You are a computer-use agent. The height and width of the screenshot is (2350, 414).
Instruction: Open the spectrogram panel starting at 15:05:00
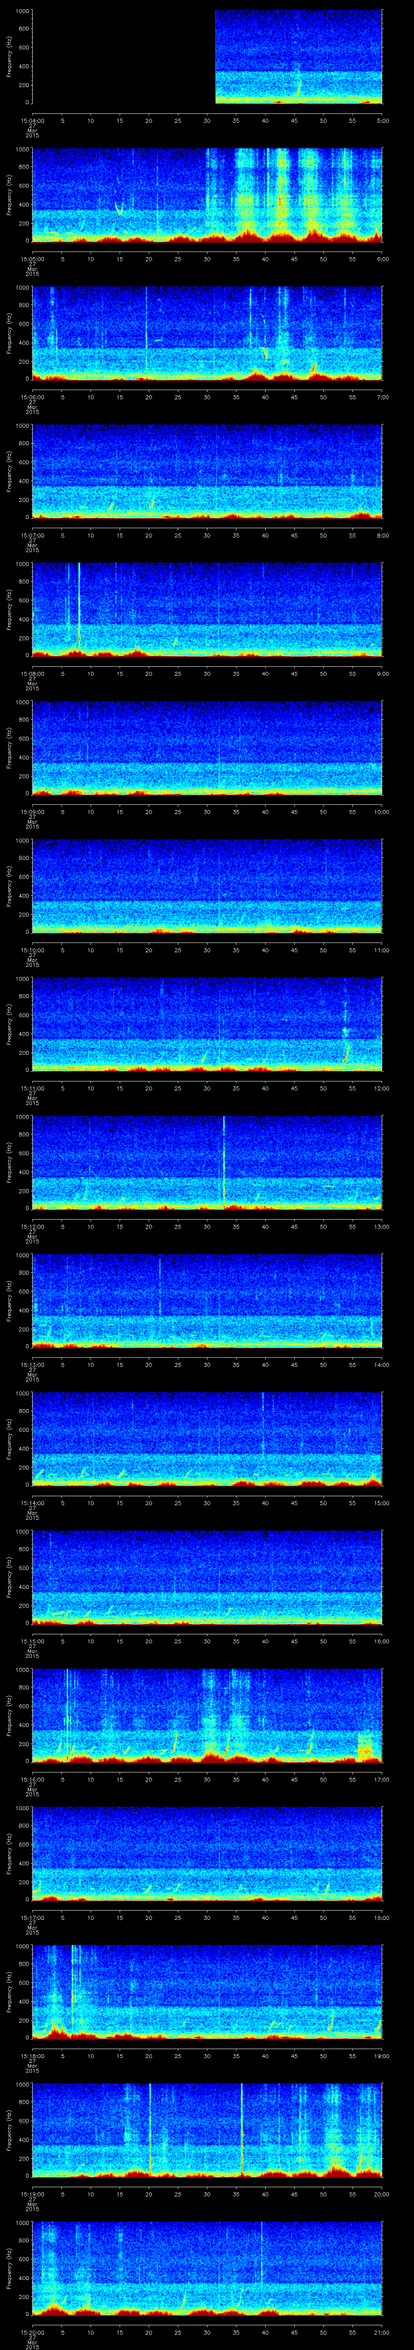207,195
